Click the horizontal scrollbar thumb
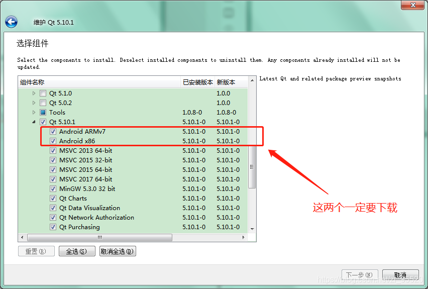The image size is (428, 289). pyautogui.click(x=99, y=237)
